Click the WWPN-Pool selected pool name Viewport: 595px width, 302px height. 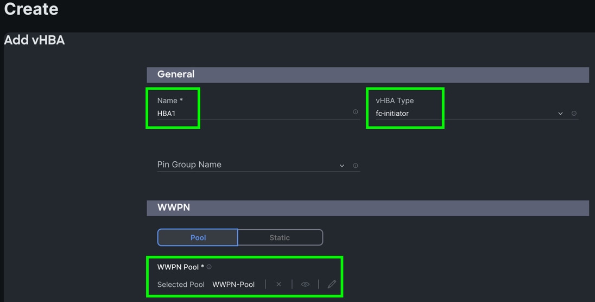tap(233, 285)
